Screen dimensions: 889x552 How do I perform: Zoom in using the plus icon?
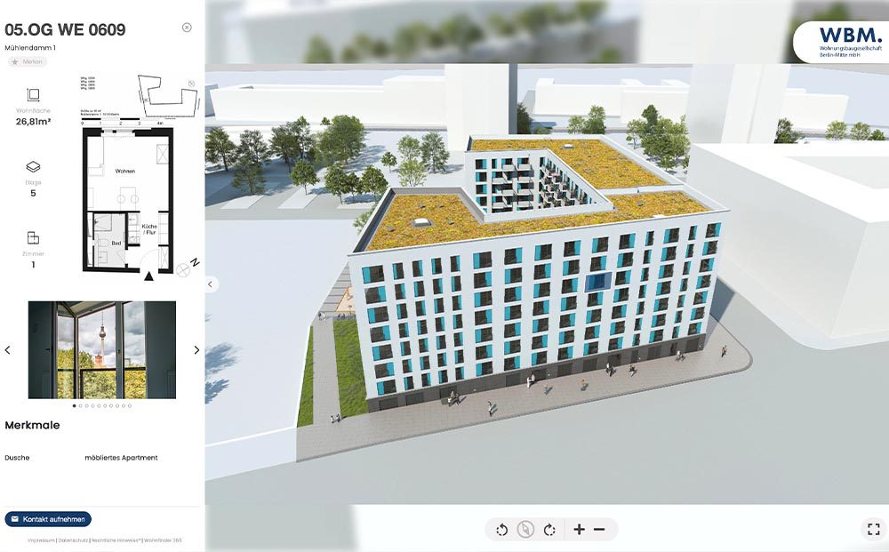[x=578, y=529]
